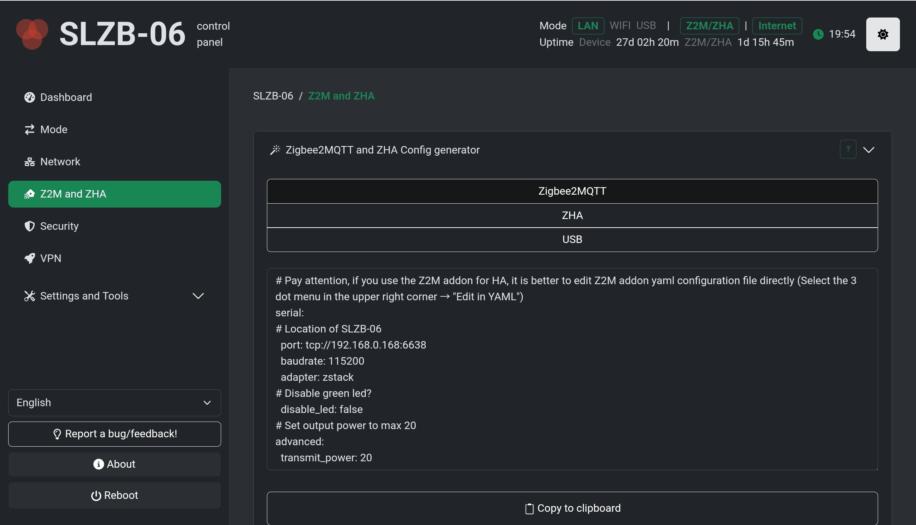Click the Reboot button
916x525 pixels.
(114, 495)
